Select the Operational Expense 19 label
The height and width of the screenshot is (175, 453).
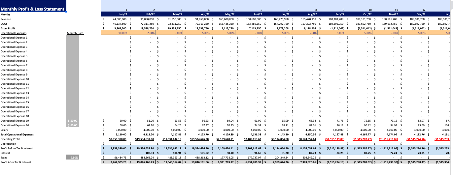(15, 121)
